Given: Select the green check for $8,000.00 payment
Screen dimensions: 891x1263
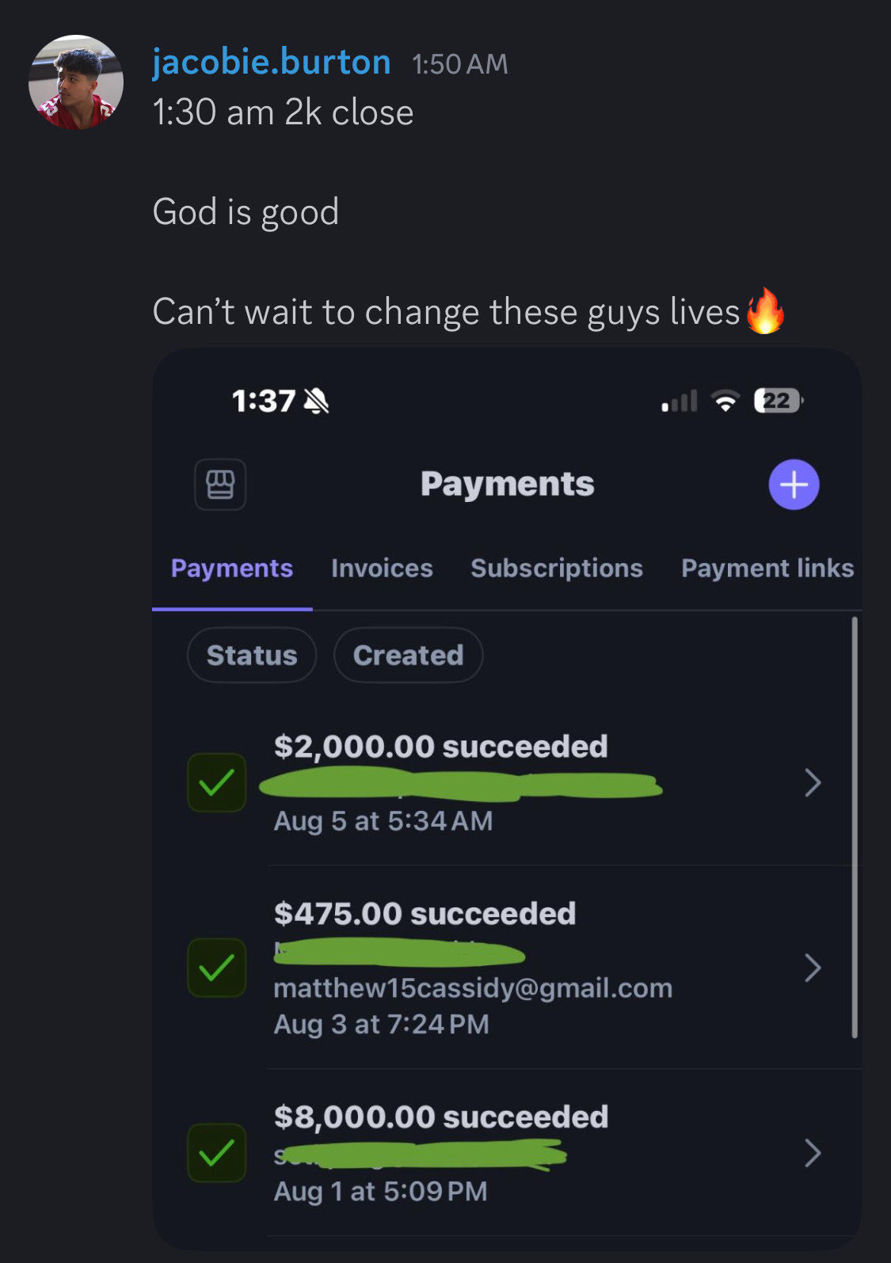Looking at the screenshot, I should click(x=216, y=1153).
